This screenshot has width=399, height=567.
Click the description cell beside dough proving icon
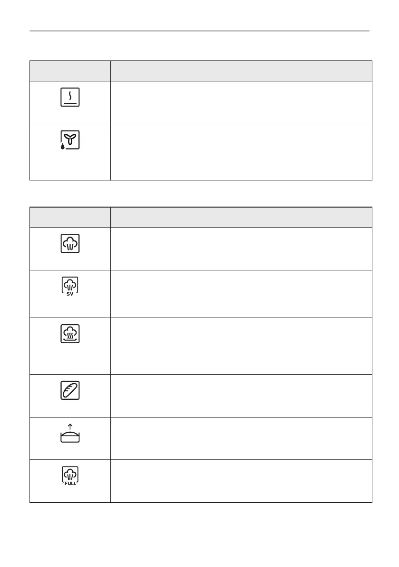click(241, 438)
